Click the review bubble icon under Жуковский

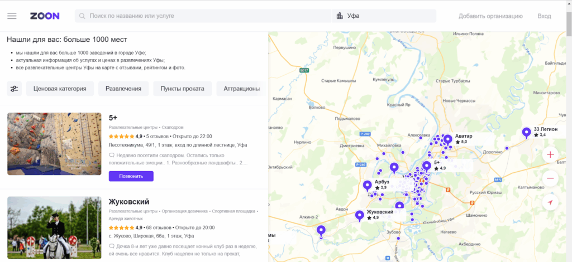point(111,246)
